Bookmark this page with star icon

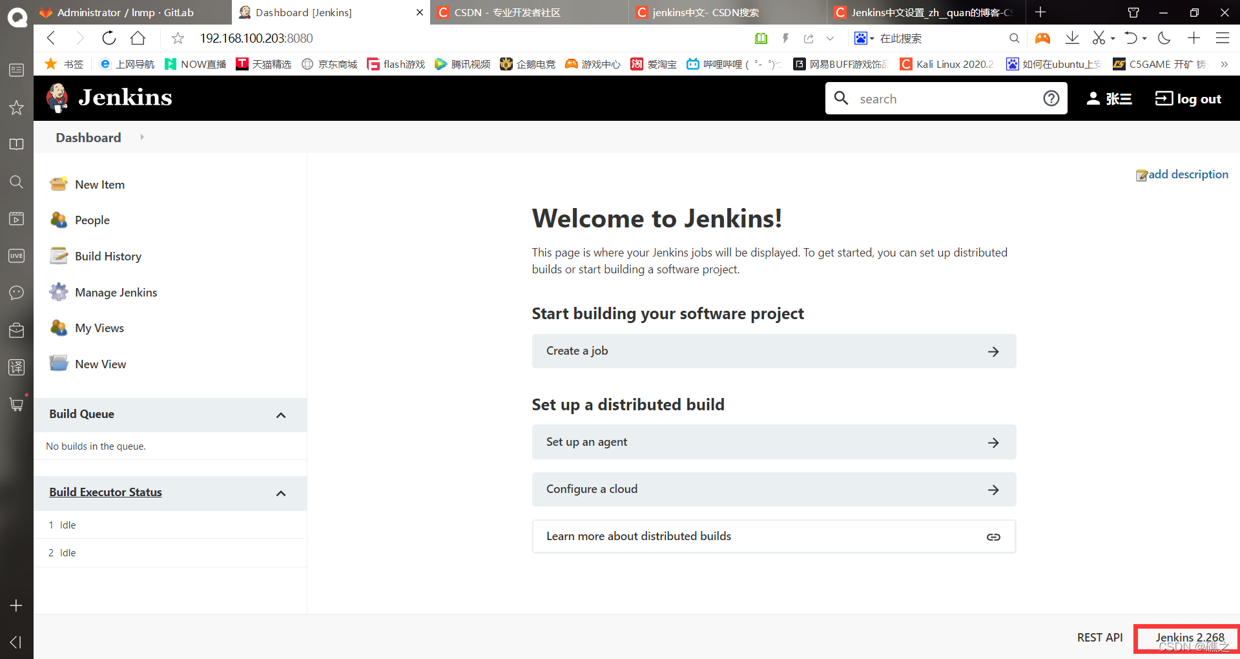(178, 39)
